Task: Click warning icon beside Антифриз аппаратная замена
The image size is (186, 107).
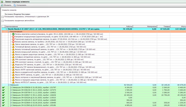Action: pyautogui.click(x=13, y=57)
